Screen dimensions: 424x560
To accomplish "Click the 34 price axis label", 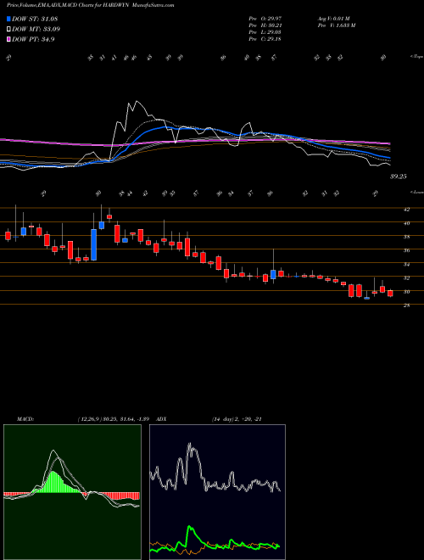I will 406,265.
